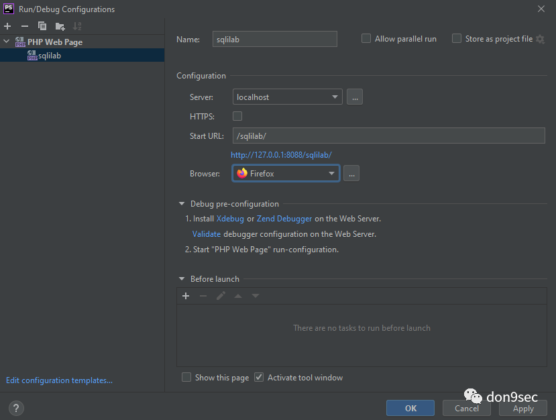The image size is (556, 420).
Task: Open the Browser dropdown showing Firefox
Action: 286,174
